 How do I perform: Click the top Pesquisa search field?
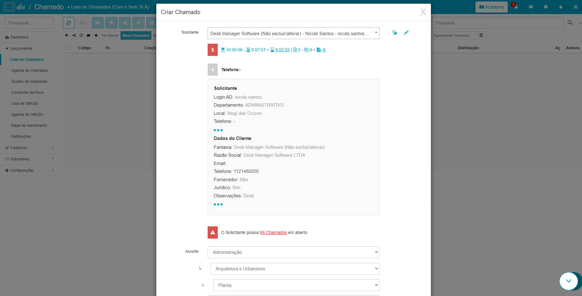[x=498, y=23]
